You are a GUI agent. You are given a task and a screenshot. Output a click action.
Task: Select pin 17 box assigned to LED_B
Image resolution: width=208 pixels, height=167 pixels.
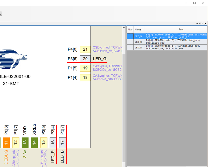coord(62,142)
